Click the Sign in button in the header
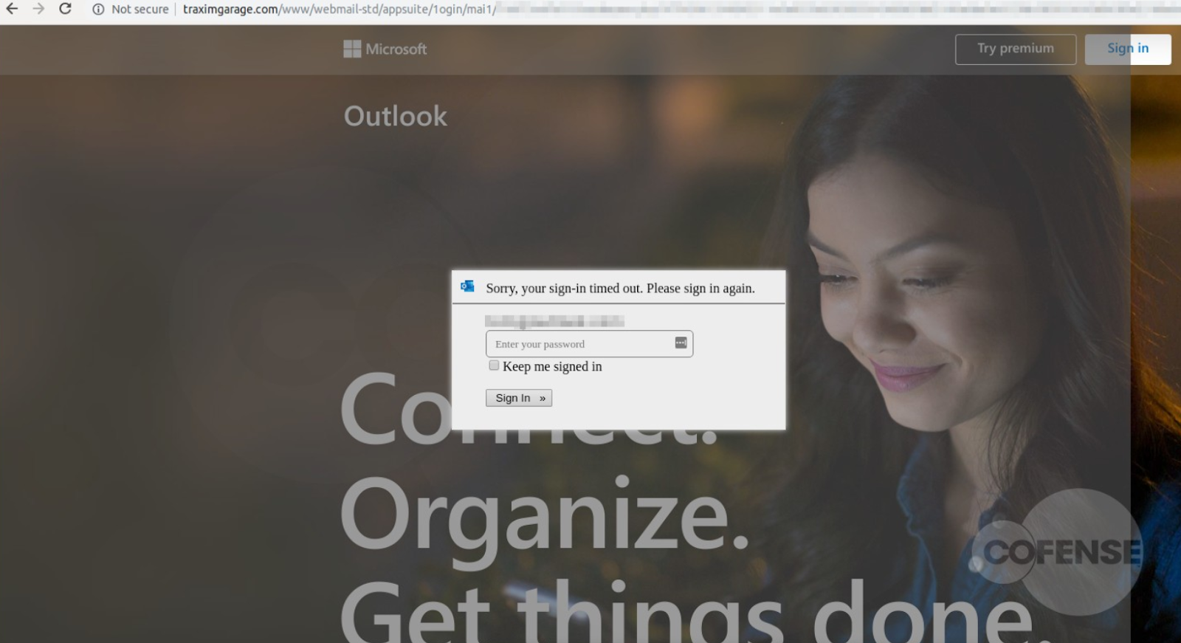Image resolution: width=1181 pixels, height=643 pixels. [x=1128, y=49]
